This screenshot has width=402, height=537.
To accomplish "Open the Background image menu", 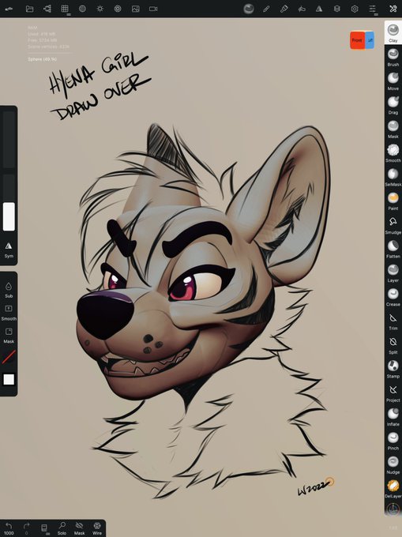I will tap(136, 9).
